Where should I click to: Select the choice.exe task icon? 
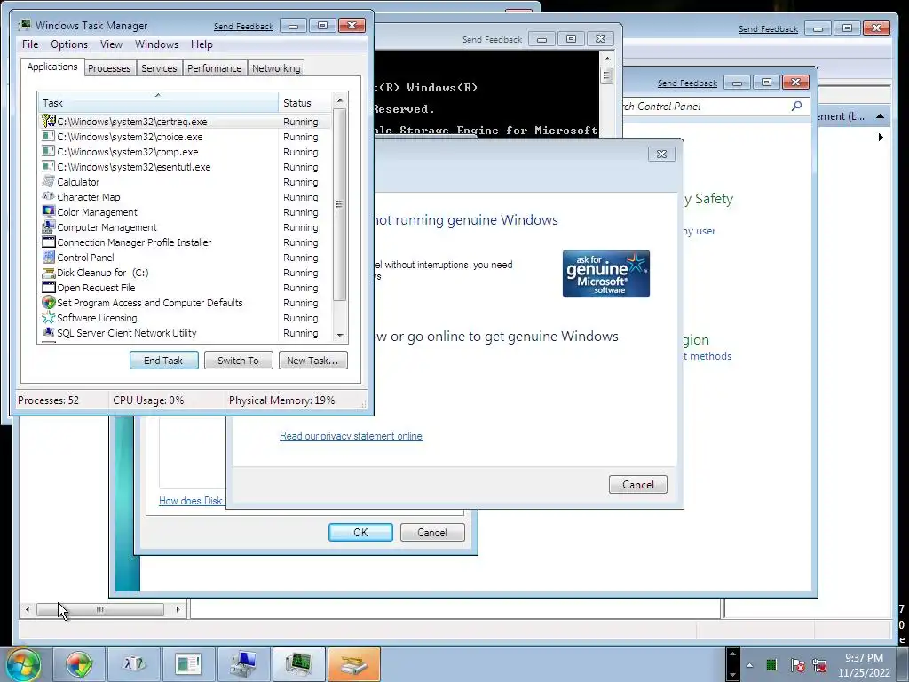pos(49,136)
